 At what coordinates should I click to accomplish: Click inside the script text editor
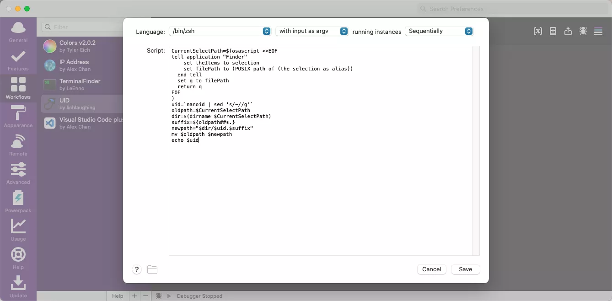[x=320, y=192]
